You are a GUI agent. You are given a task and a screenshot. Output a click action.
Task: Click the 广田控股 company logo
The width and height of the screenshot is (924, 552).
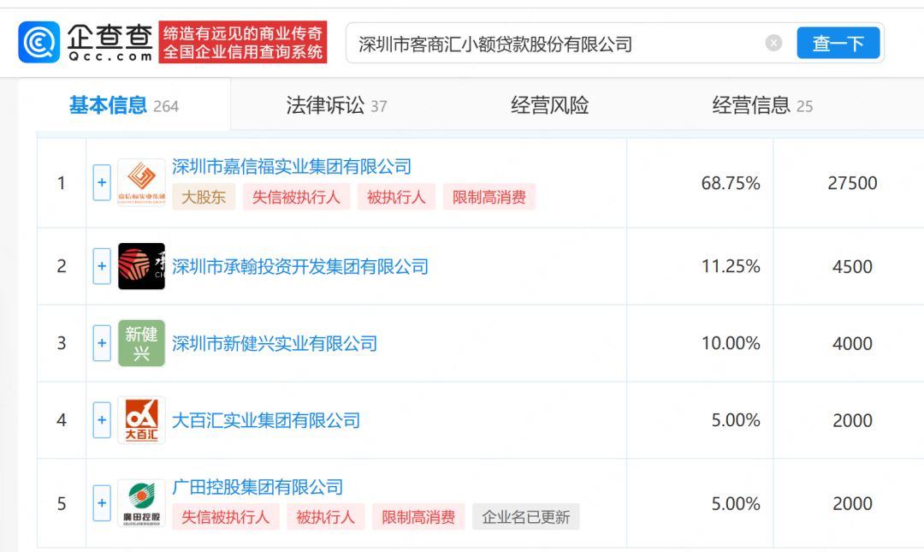(141, 503)
